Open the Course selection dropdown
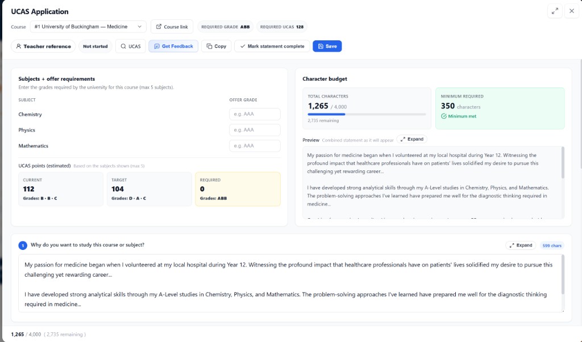The height and width of the screenshot is (342, 582). [88, 27]
